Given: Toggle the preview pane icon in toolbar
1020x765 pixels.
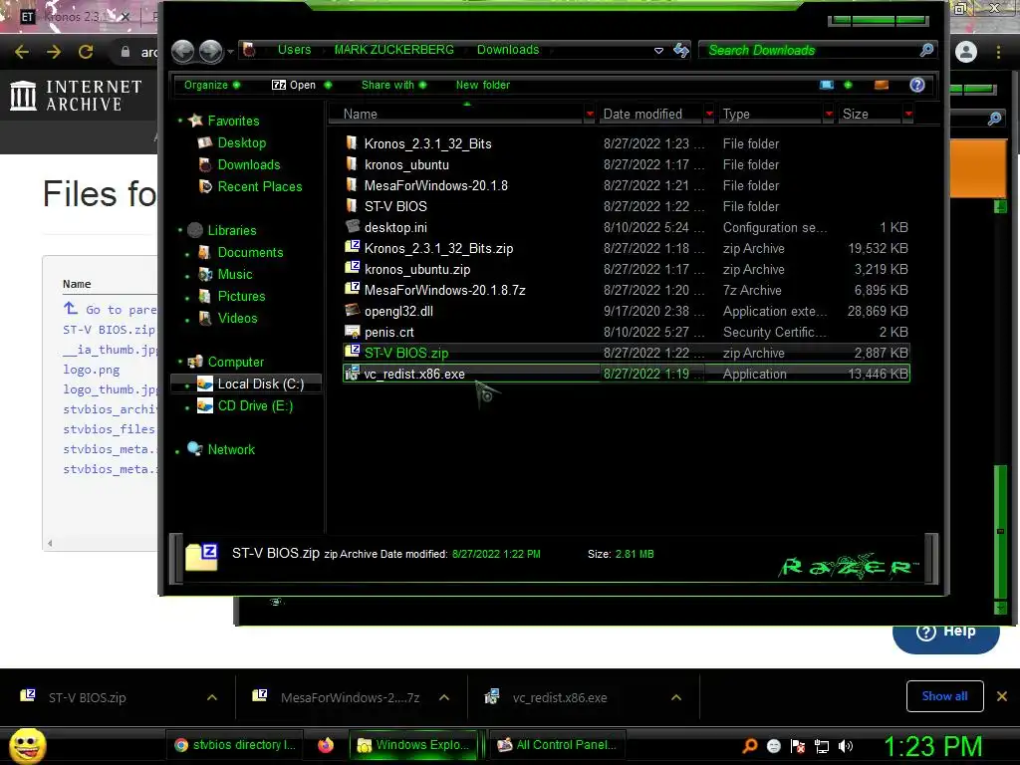Looking at the screenshot, I should tap(882, 85).
